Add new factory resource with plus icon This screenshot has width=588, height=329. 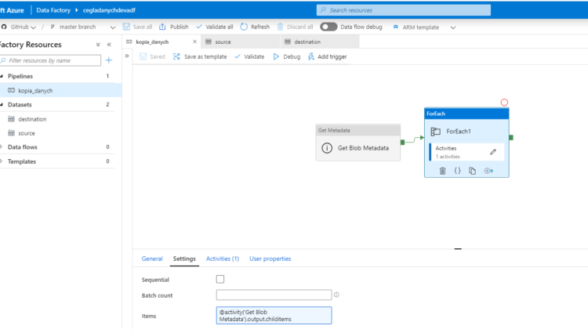(109, 60)
